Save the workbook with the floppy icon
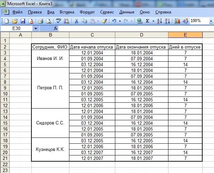Viewport: 214px width, 173px height. point(23,21)
